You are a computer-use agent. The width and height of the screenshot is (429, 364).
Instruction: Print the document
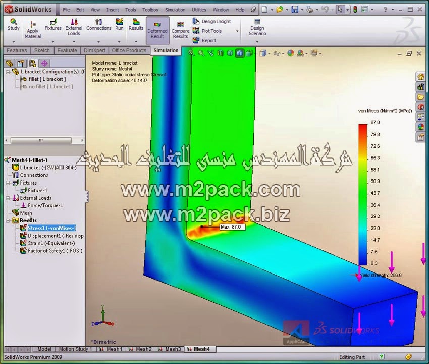309,9
